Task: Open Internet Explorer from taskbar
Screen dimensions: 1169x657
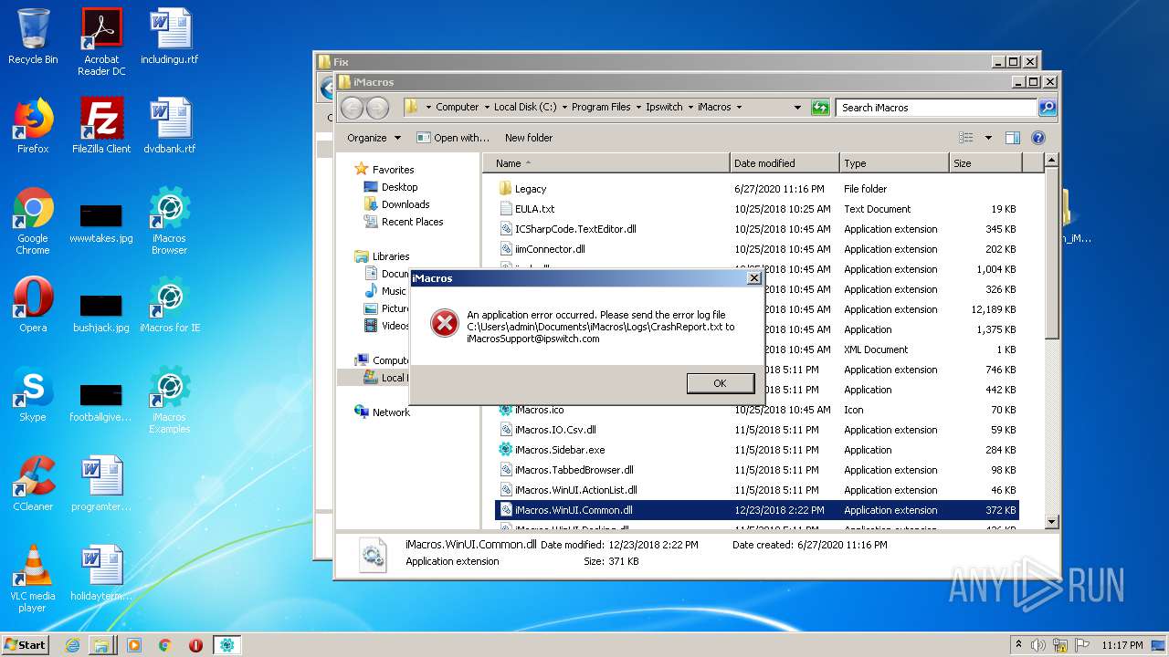Action: [72, 645]
